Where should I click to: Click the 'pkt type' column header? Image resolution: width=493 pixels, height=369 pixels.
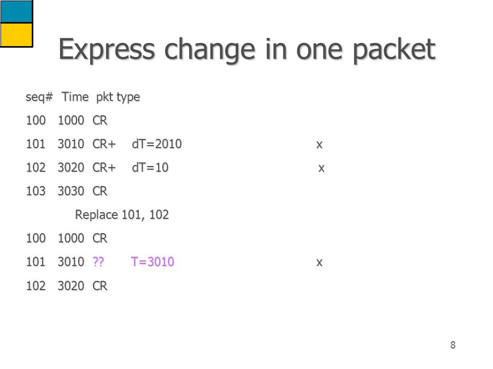click(118, 97)
